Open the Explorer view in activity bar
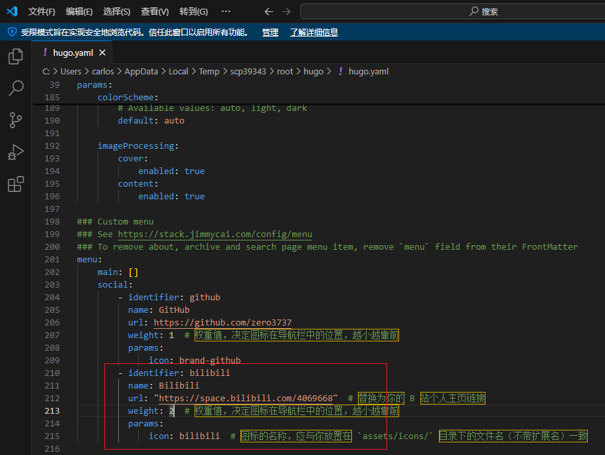Image resolution: width=605 pixels, height=455 pixels. pyautogui.click(x=15, y=56)
